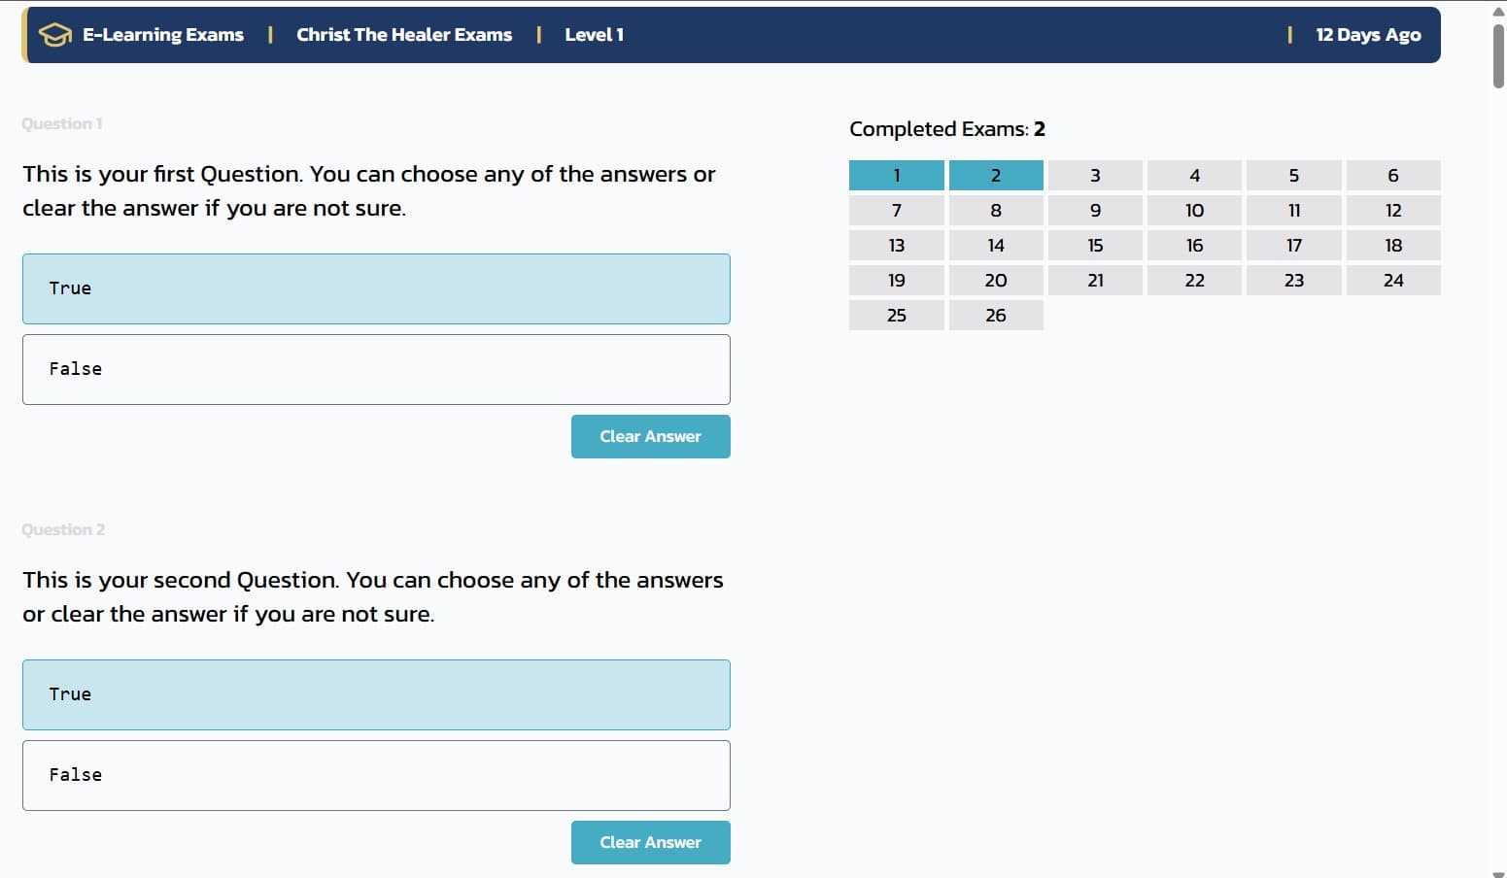Select completed question 1 in the grid
This screenshot has height=878, width=1507.
[x=896, y=175]
